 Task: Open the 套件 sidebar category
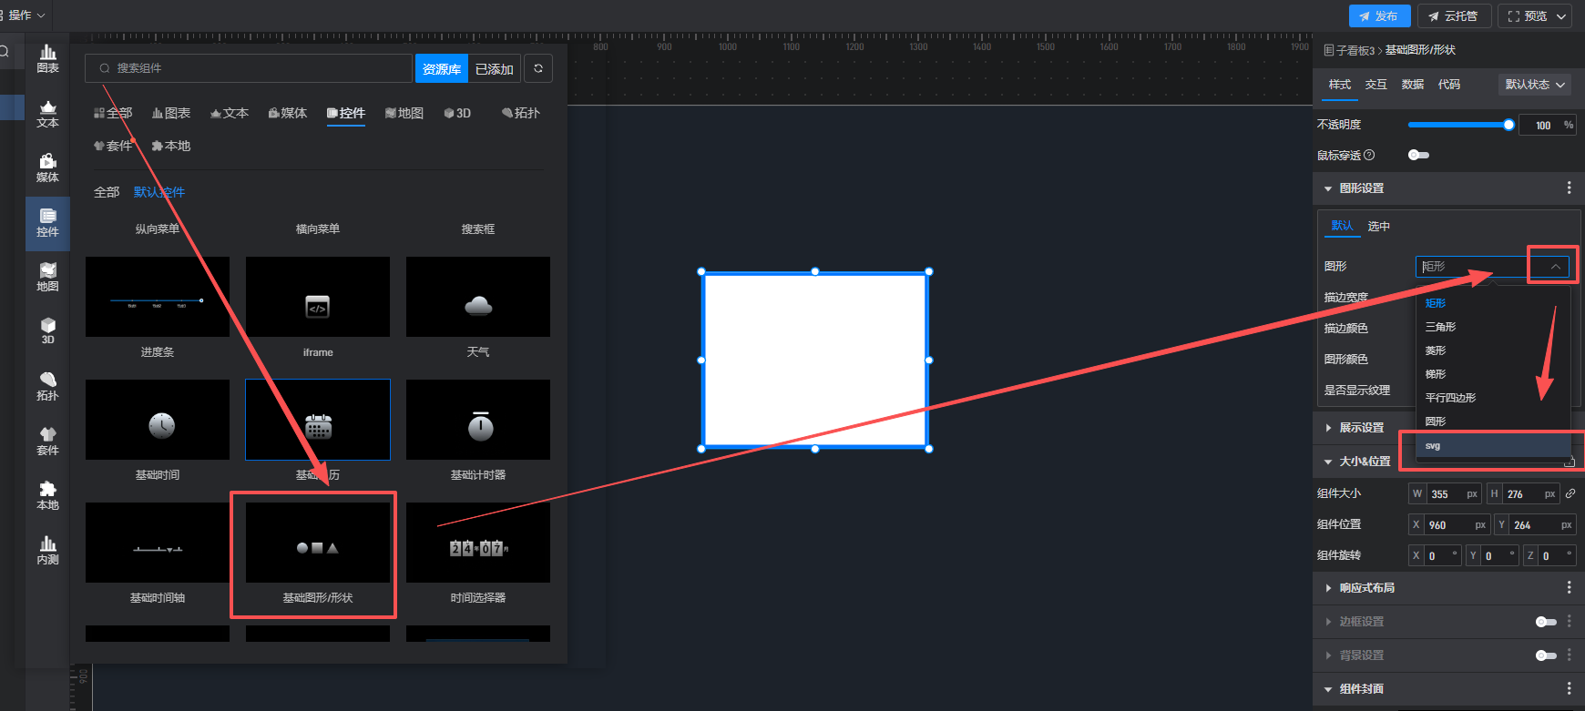click(47, 442)
